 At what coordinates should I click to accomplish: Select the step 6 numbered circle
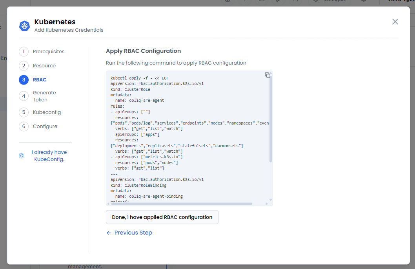[24, 126]
